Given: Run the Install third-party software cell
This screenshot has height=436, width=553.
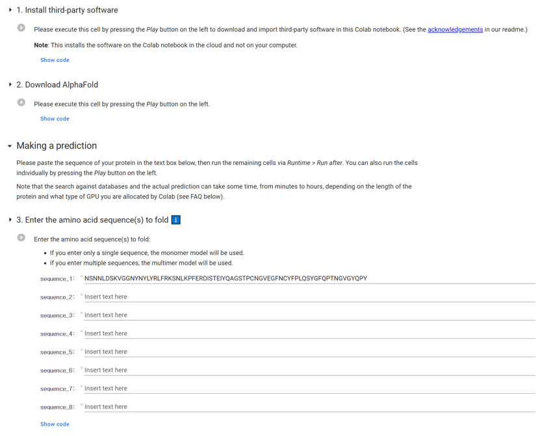Looking at the screenshot, I should point(21,28).
